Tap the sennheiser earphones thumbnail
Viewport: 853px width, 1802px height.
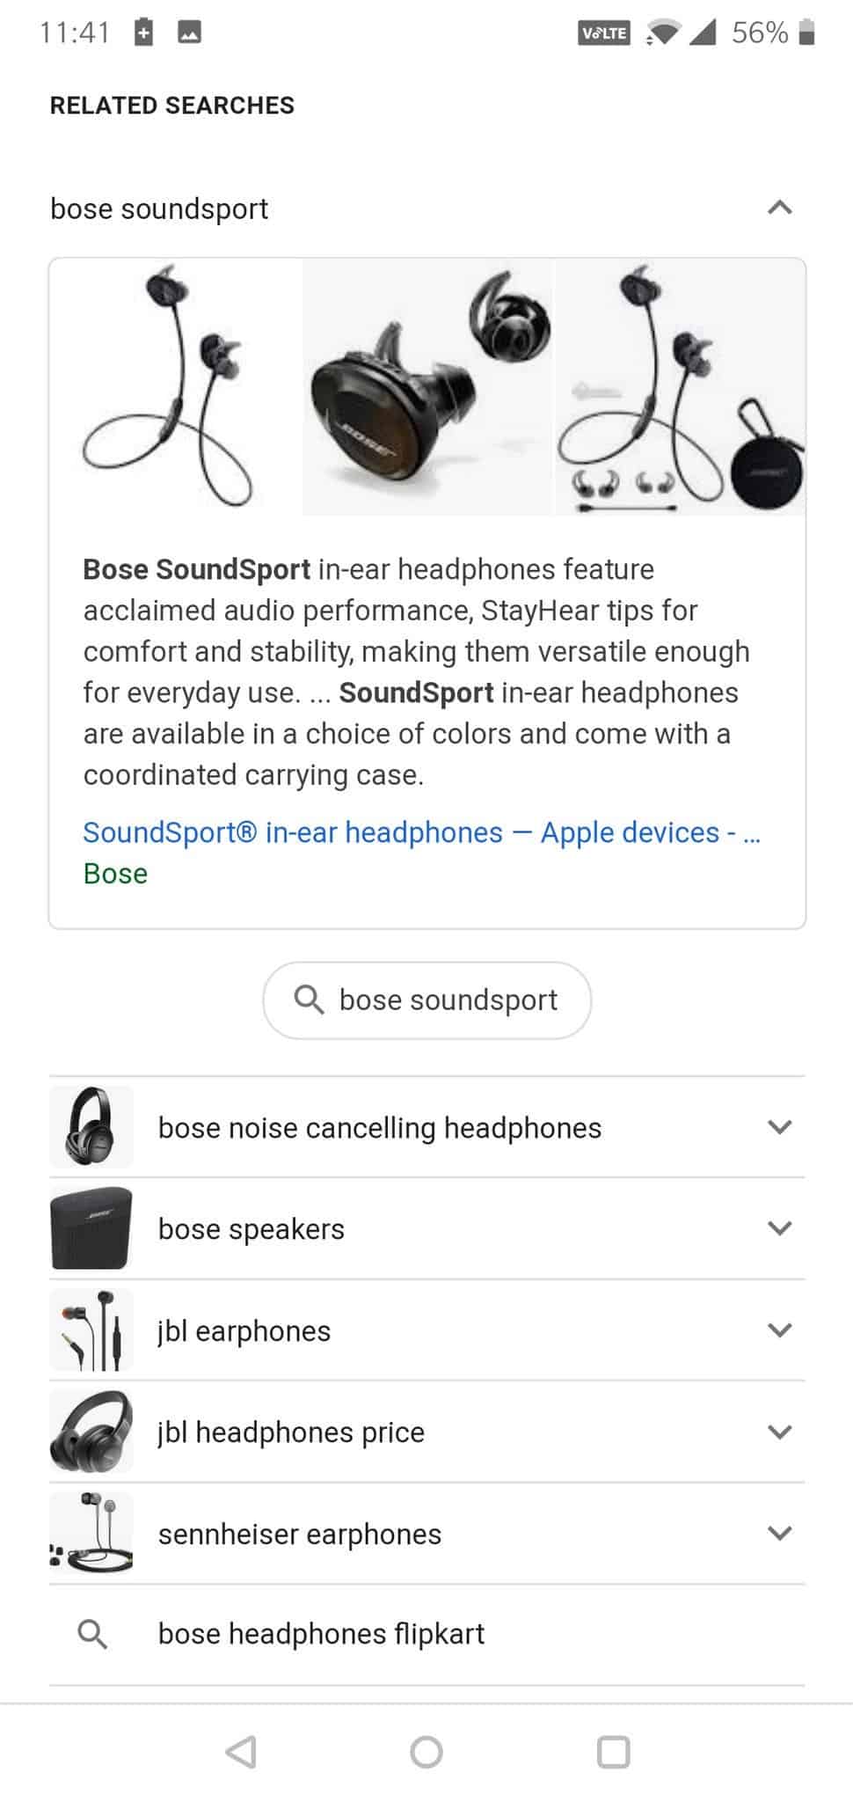(91, 1533)
